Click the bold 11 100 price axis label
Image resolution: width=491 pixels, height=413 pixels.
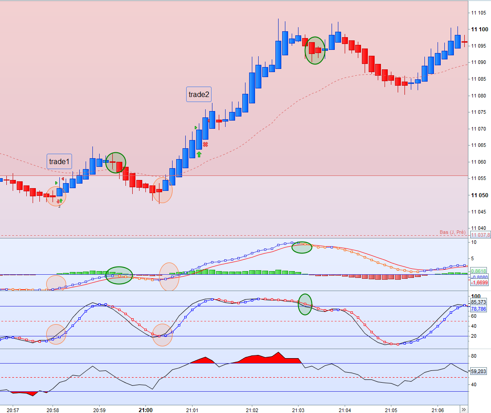[480, 29]
